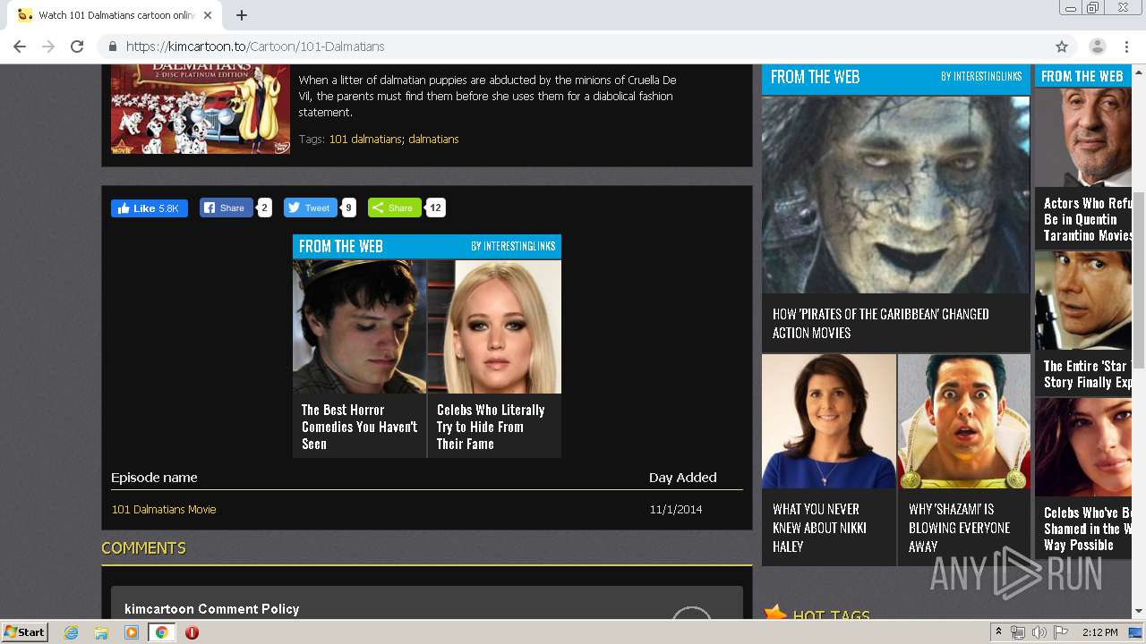Click the network tray icon
This screenshot has height=644, width=1146.
(1018, 632)
